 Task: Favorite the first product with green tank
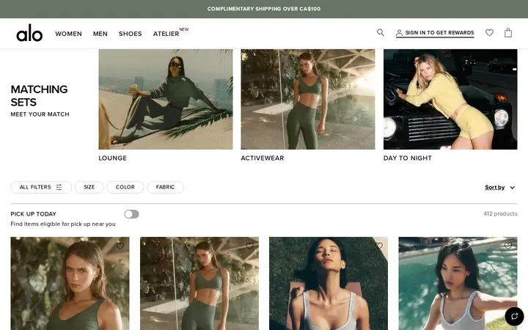(x=120, y=246)
